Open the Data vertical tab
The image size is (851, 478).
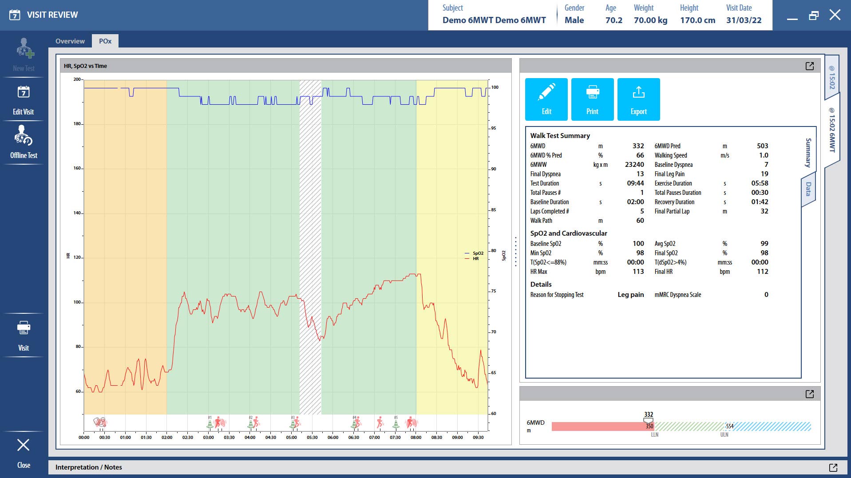click(808, 190)
